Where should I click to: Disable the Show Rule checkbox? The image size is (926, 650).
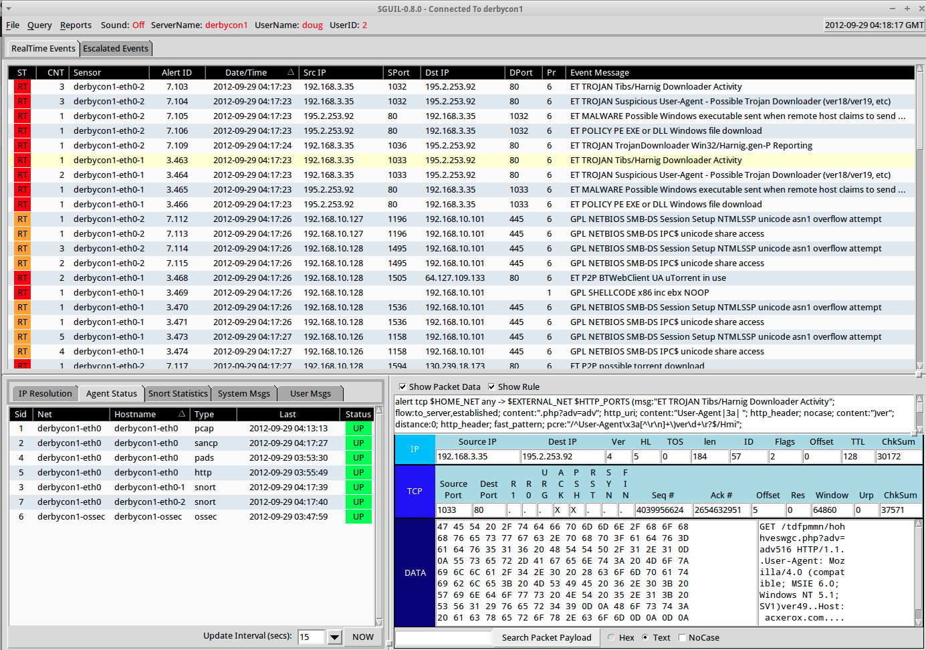[492, 387]
